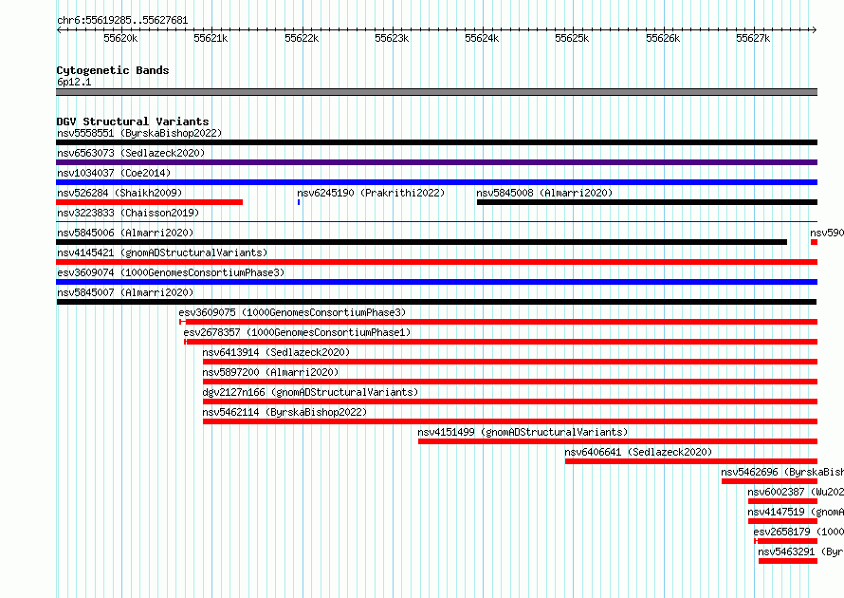
Task: Click the red nsv4151499 variant bar
Action: 618,441
